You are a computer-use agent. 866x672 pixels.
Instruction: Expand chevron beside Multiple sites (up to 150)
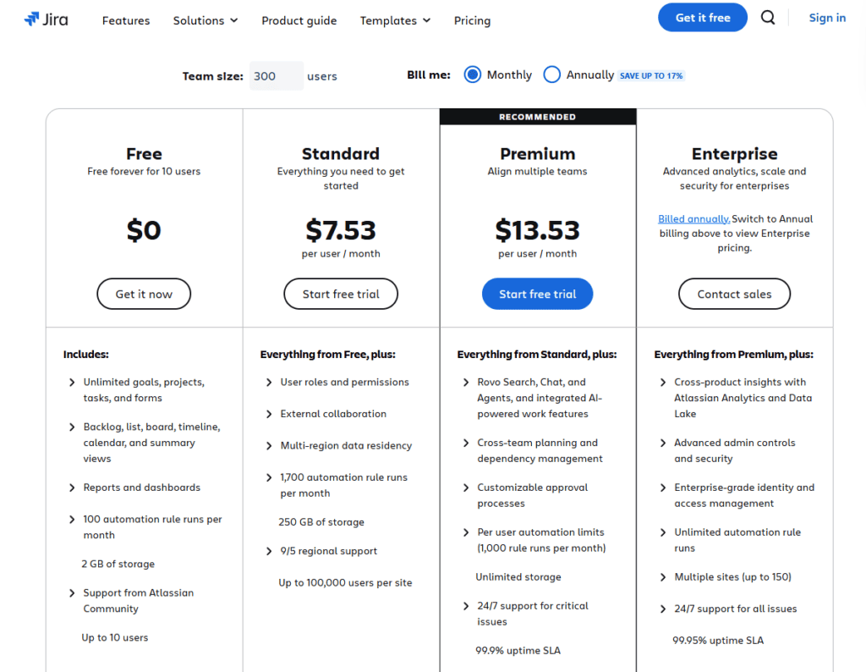coord(663,577)
